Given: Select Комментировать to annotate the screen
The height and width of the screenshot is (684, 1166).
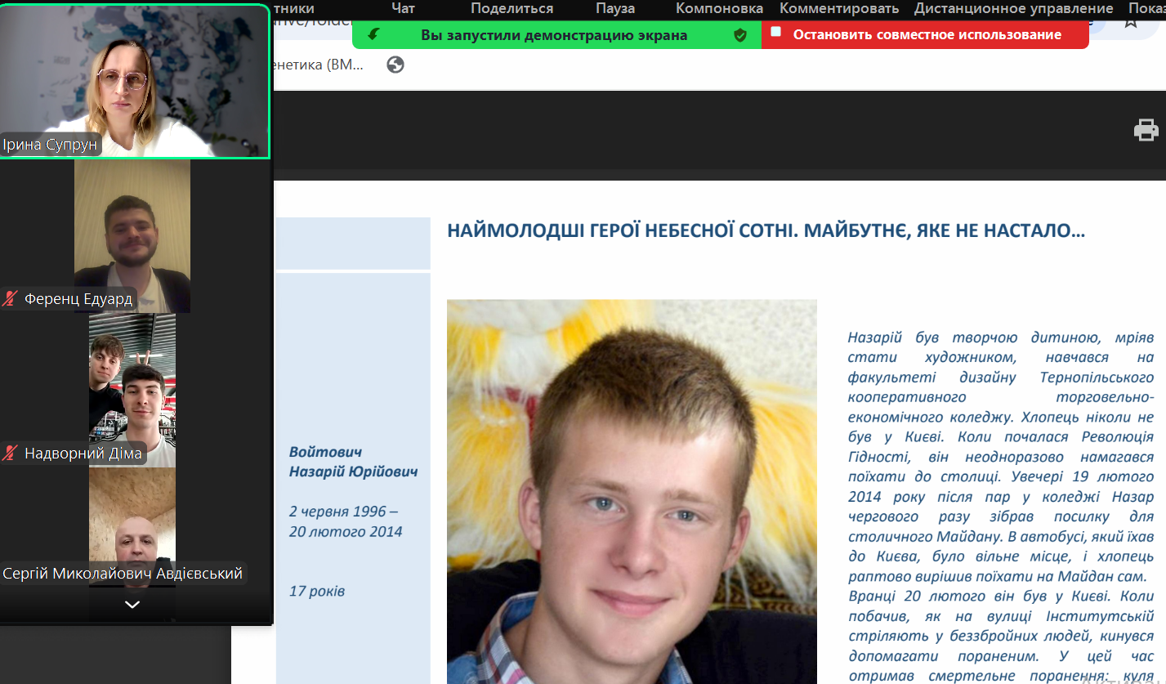Looking at the screenshot, I should coord(839,8).
